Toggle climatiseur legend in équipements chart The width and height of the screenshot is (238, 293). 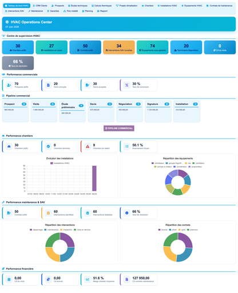(158, 163)
